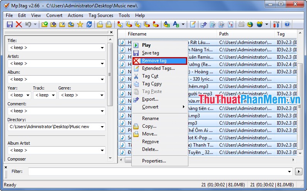Open the View menu
The image size is (307, 191).
point(36,15)
